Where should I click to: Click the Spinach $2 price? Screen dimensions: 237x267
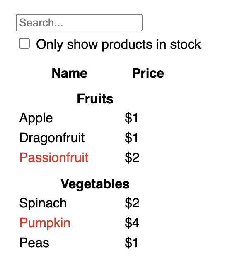(132, 203)
